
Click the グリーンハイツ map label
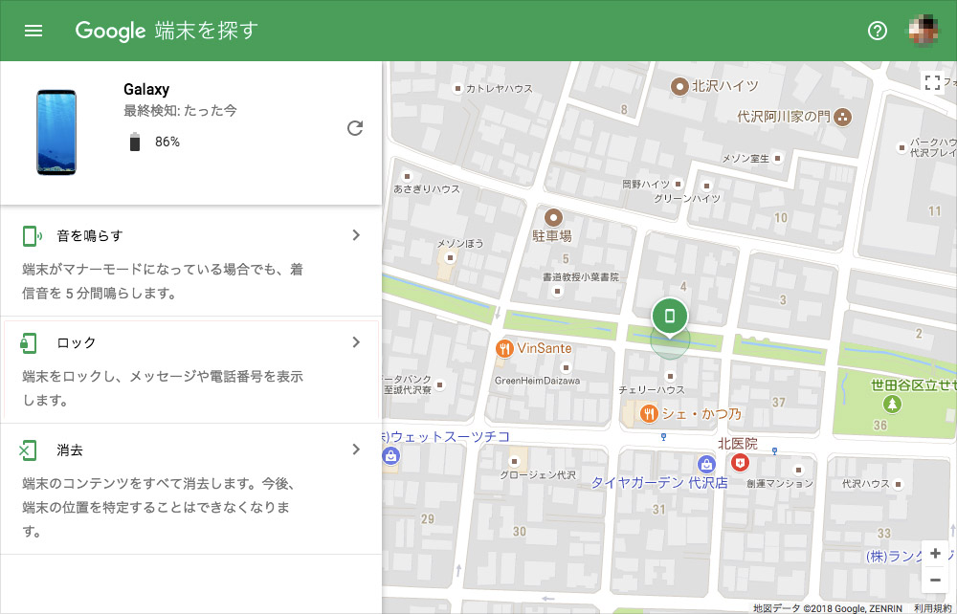[687, 198]
